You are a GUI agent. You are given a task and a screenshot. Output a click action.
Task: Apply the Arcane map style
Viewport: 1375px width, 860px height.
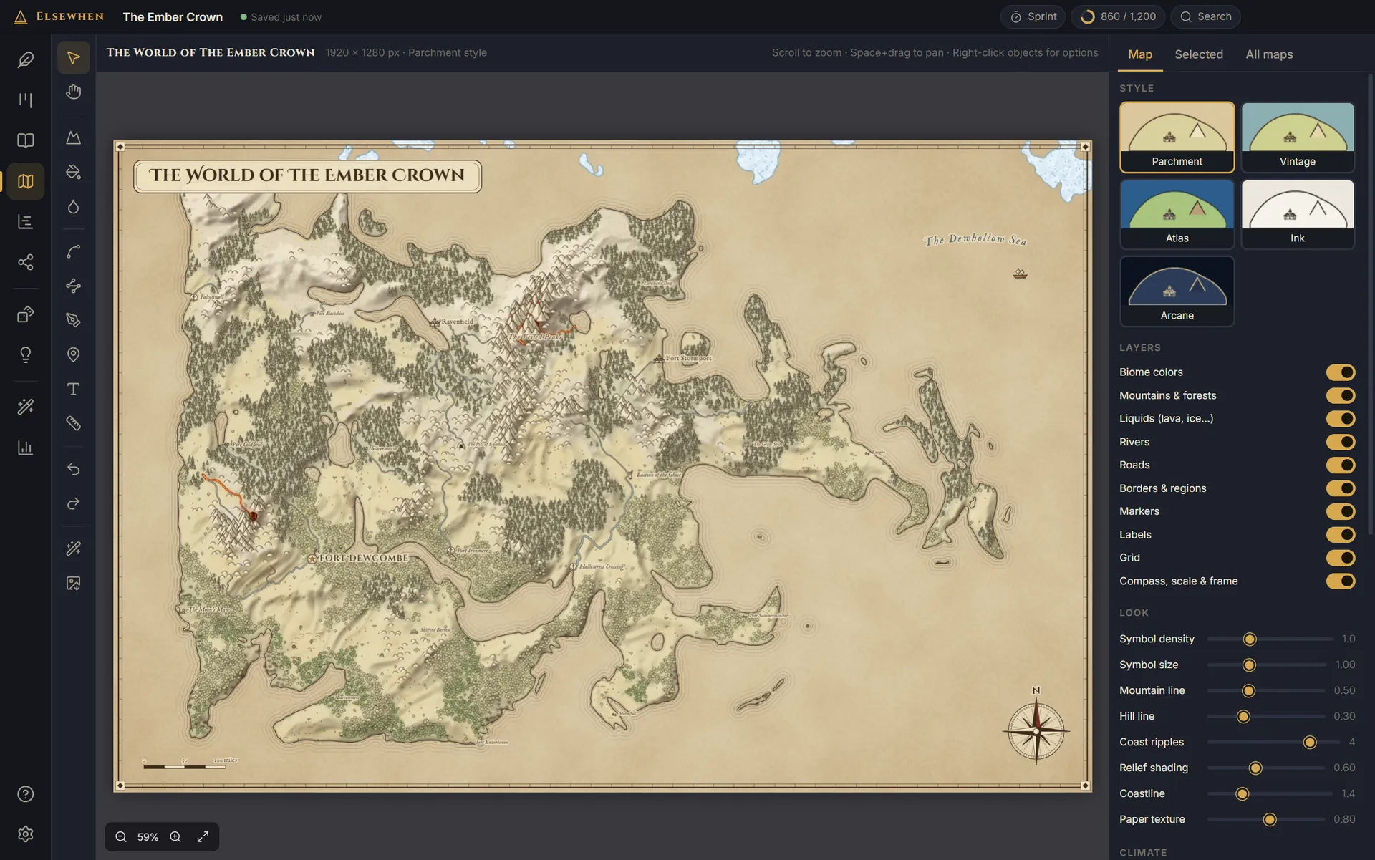[1177, 291]
